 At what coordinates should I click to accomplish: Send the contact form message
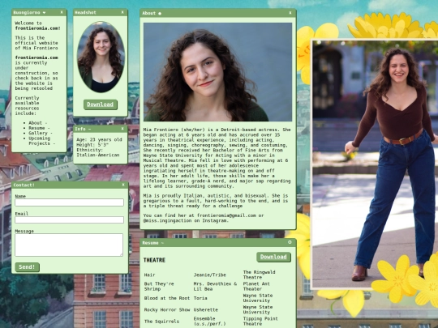[x=27, y=267]
